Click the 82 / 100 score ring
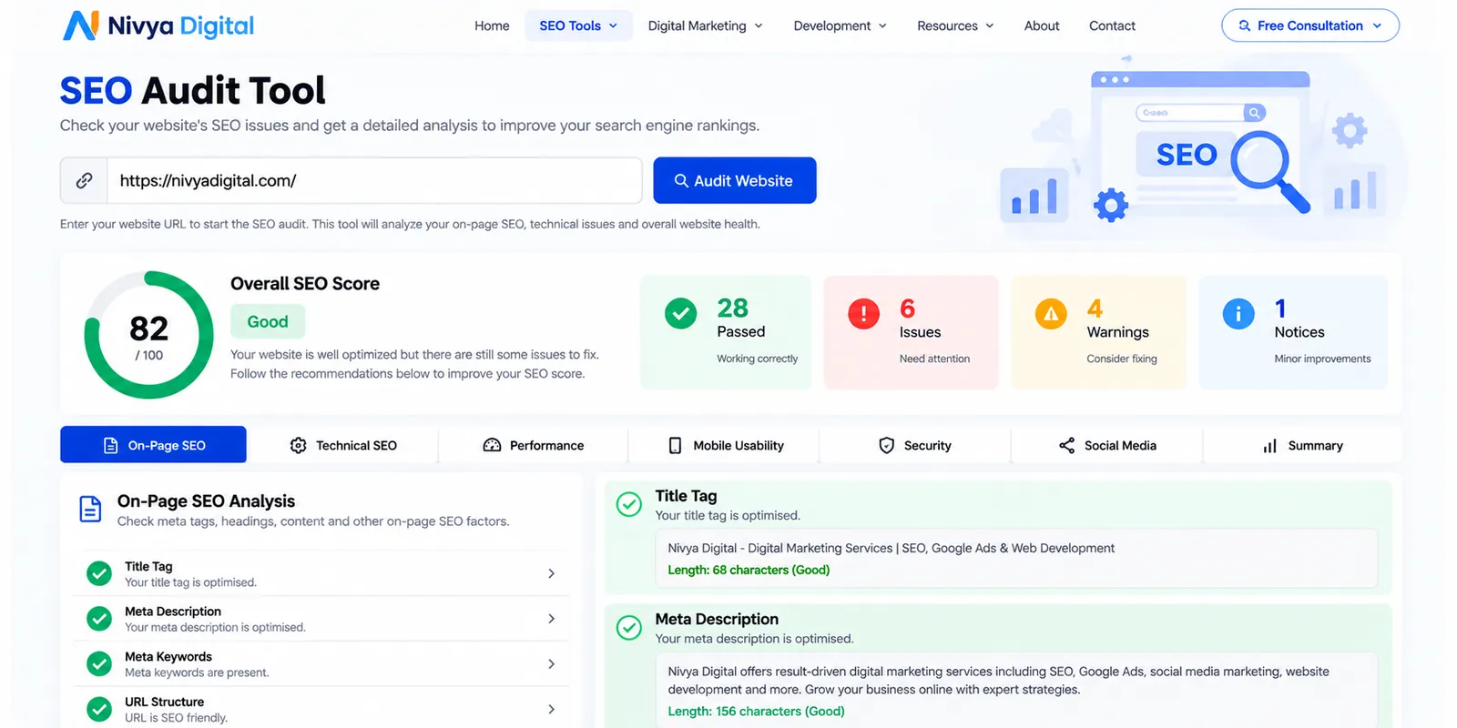This screenshot has width=1457, height=728. (x=148, y=335)
